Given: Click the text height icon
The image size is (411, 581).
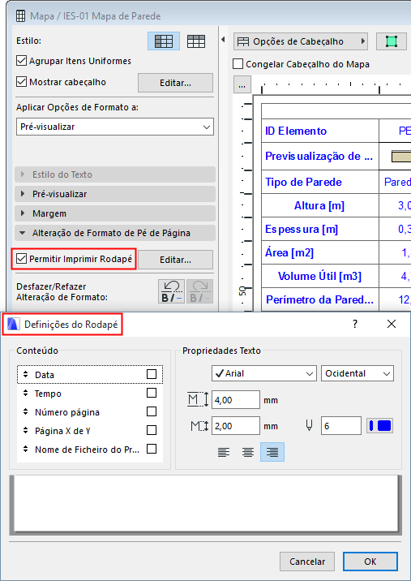Looking at the screenshot, I should 198,400.
